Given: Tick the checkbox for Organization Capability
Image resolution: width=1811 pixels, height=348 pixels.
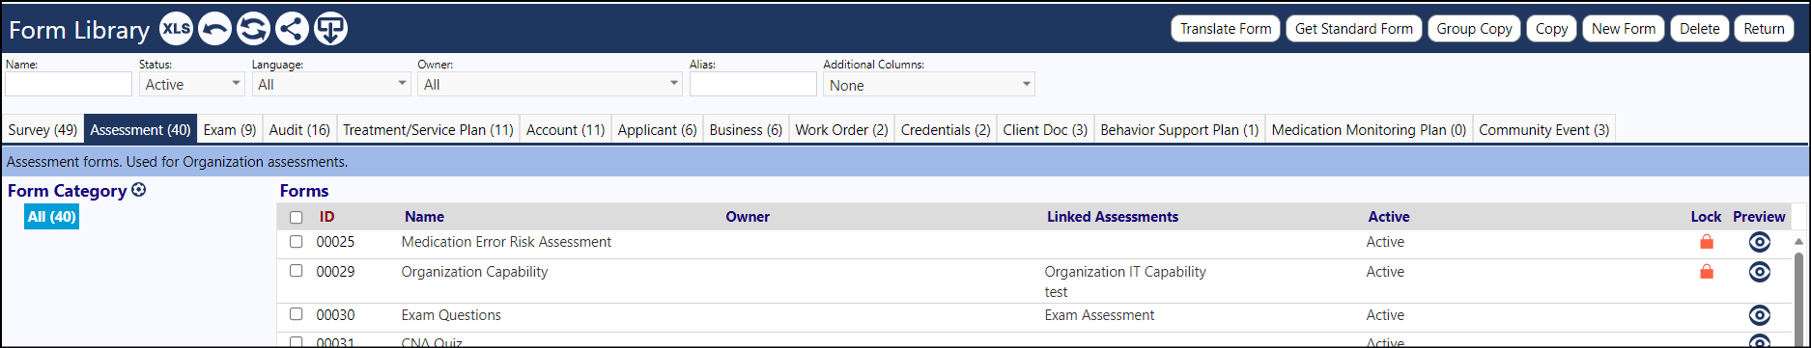Looking at the screenshot, I should pos(297,271).
